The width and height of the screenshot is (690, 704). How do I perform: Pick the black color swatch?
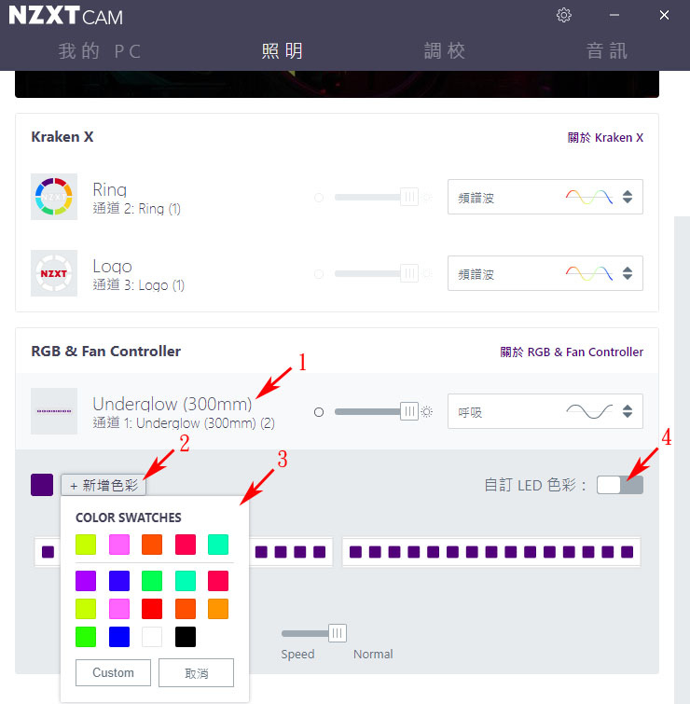(186, 637)
